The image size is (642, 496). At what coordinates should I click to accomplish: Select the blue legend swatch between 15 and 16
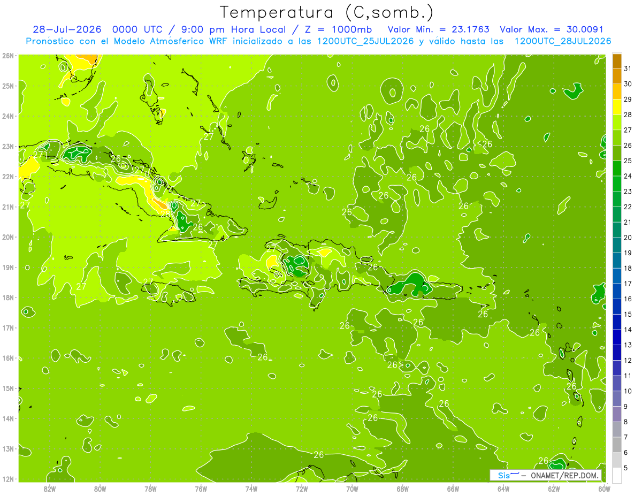[617, 307]
